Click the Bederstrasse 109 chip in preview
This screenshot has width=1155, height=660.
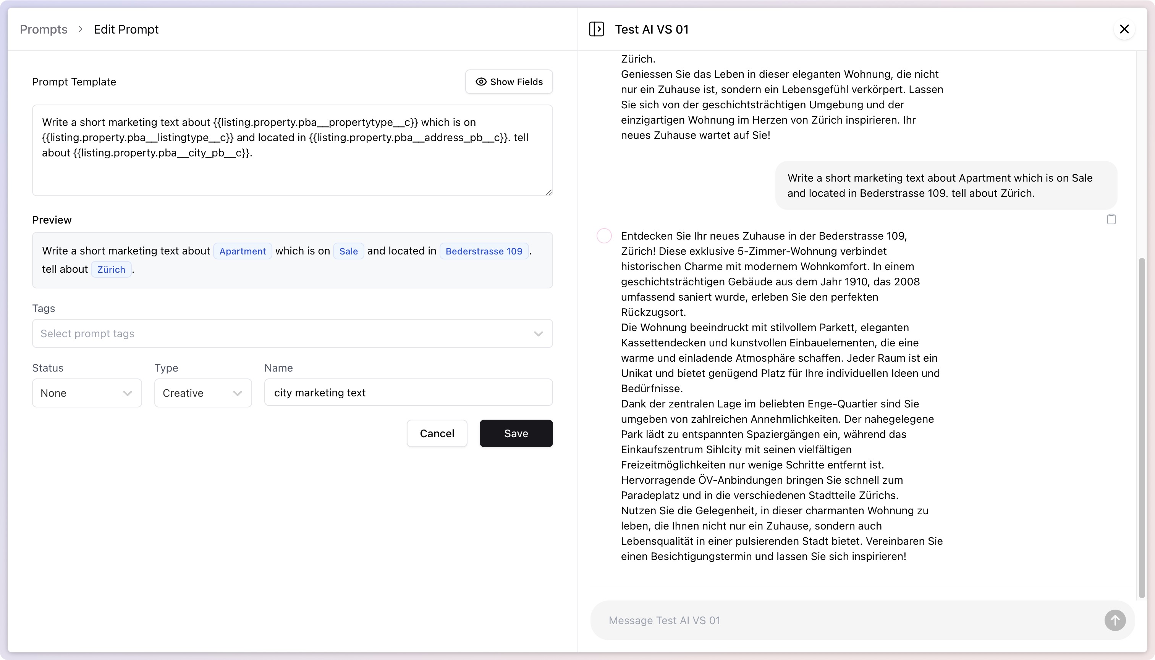click(x=484, y=251)
